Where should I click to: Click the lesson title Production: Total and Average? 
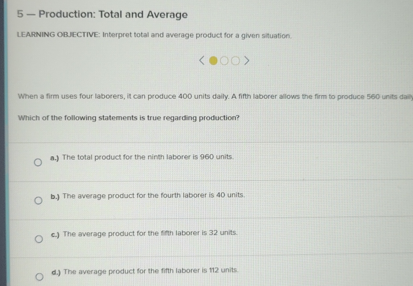tap(102, 15)
